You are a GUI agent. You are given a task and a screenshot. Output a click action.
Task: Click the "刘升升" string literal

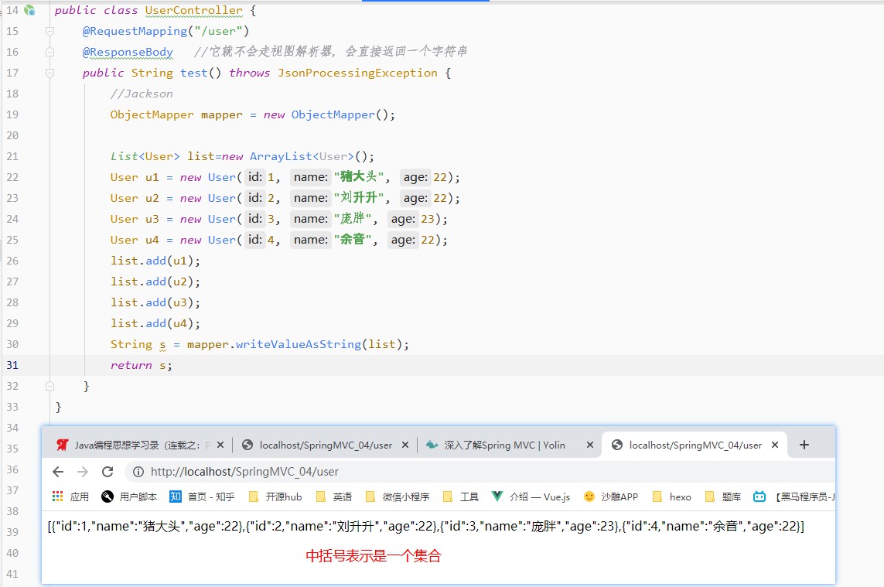(x=360, y=198)
